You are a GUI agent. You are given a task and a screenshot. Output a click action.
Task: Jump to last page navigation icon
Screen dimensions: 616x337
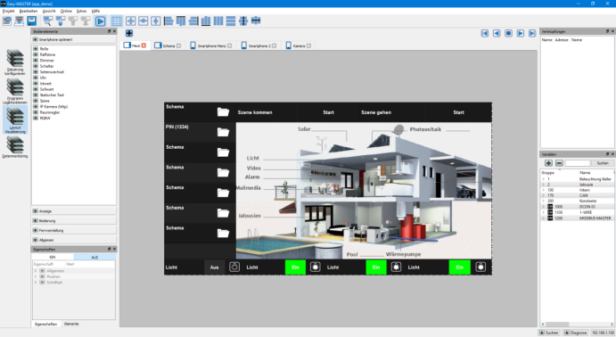tap(532, 33)
